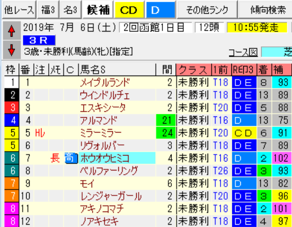Click the yellow 97 value for ノアキセキ

click(282, 221)
